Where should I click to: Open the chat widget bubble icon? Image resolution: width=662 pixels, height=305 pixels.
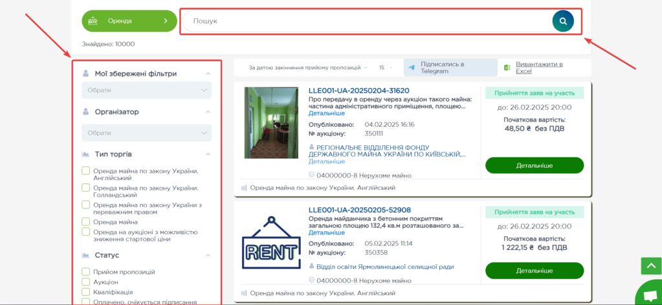click(x=650, y=295)
